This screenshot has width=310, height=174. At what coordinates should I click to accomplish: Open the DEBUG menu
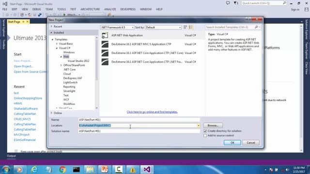coord(37,9)
